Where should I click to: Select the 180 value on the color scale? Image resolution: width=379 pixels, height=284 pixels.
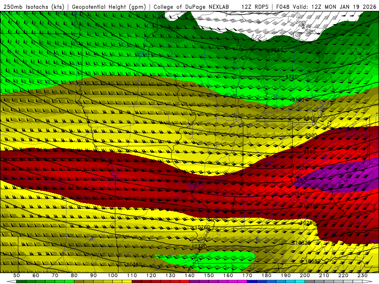266,275
